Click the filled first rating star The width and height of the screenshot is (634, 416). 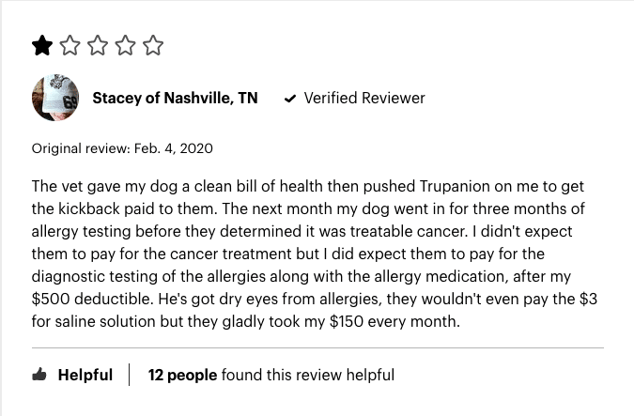pyautogui.click(x=42, y=45)
